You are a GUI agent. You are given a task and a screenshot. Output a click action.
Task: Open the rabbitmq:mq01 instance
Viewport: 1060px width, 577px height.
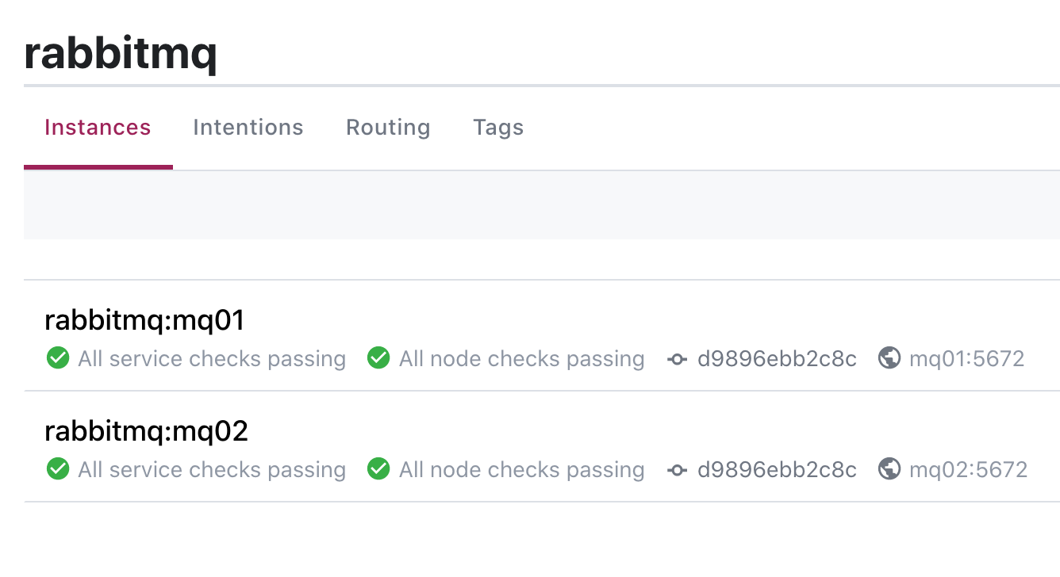coord(145,320)
